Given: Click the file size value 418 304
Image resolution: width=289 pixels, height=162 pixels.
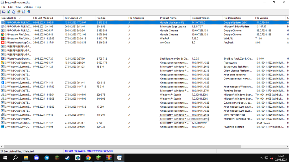Looking at the screenshot, I should click(101, 115).
